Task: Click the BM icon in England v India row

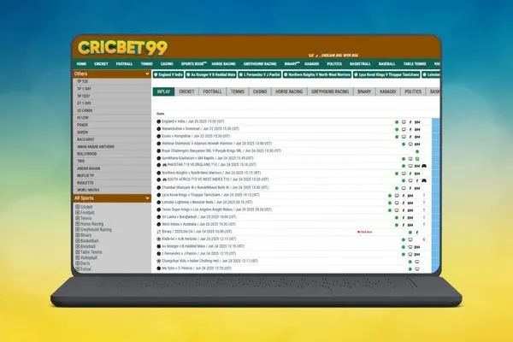Action: coord(417,122)
